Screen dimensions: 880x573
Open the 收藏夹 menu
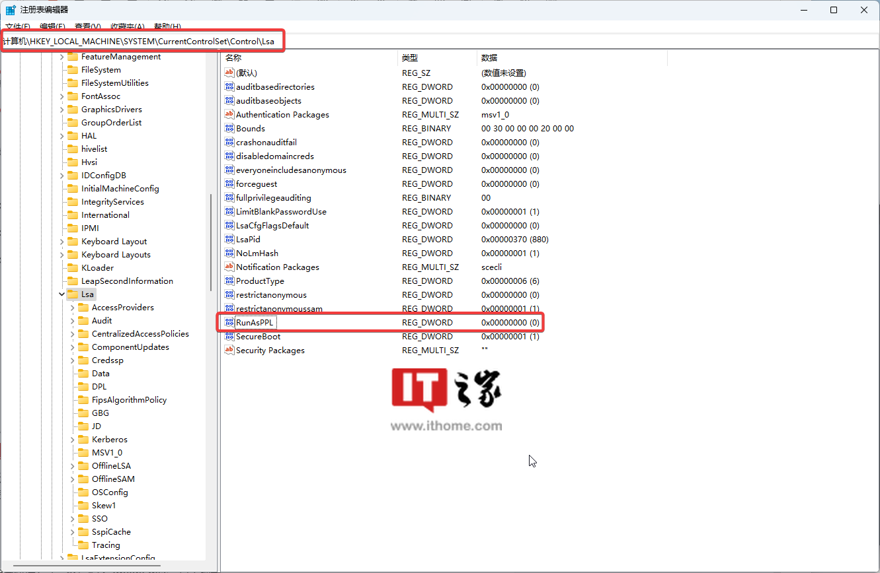click(x=127, y=26)
